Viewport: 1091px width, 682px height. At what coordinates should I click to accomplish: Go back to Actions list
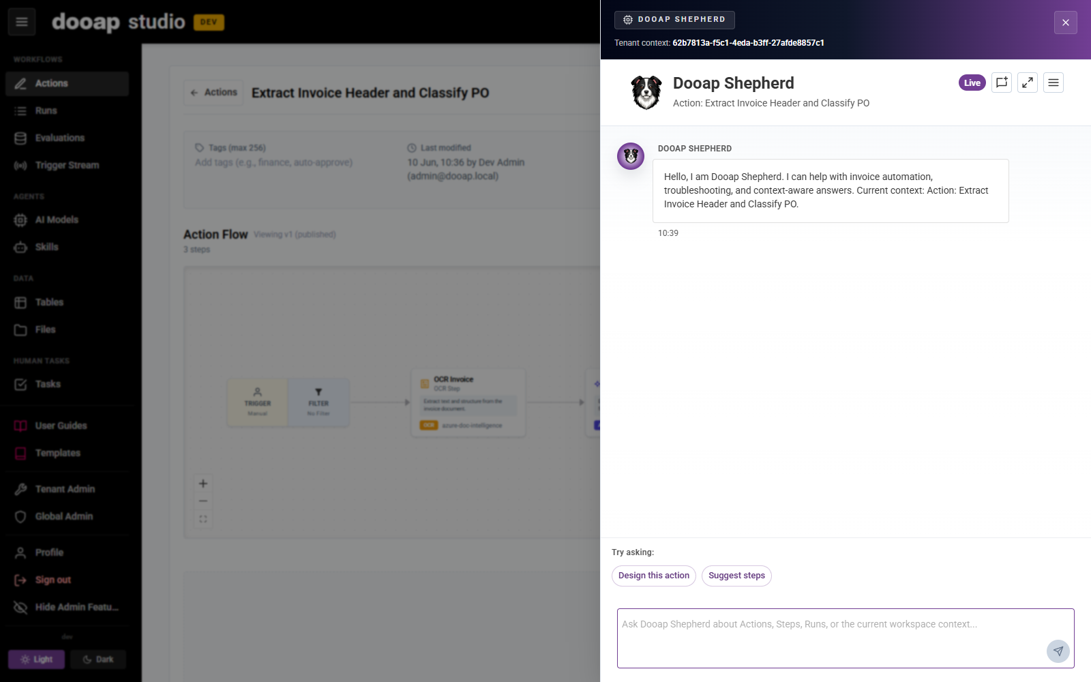click(214, 92)
